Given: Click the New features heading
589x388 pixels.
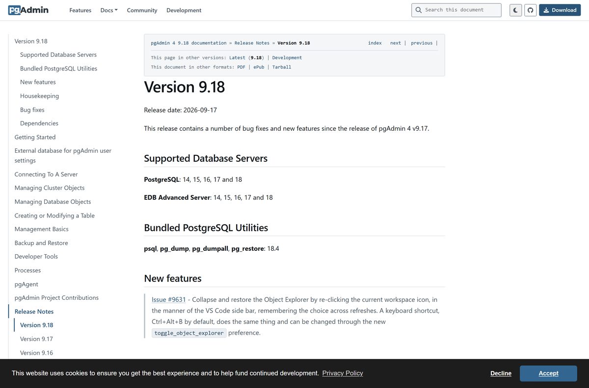Looking at the screenshot, I should click(173, 278).
